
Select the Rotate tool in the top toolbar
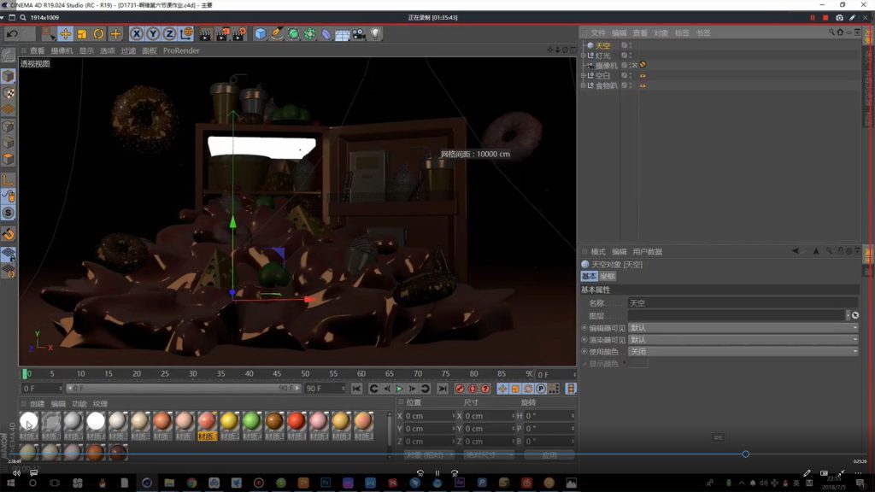(98, 34)
